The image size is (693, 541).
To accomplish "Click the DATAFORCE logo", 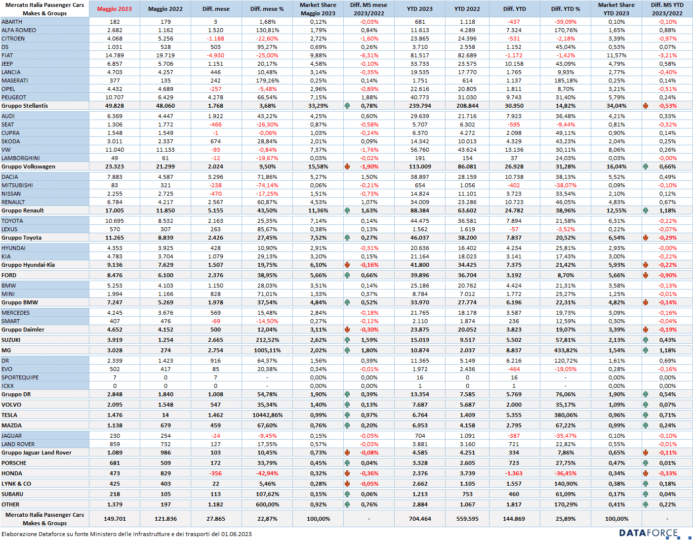I will (x=655, y=534).
